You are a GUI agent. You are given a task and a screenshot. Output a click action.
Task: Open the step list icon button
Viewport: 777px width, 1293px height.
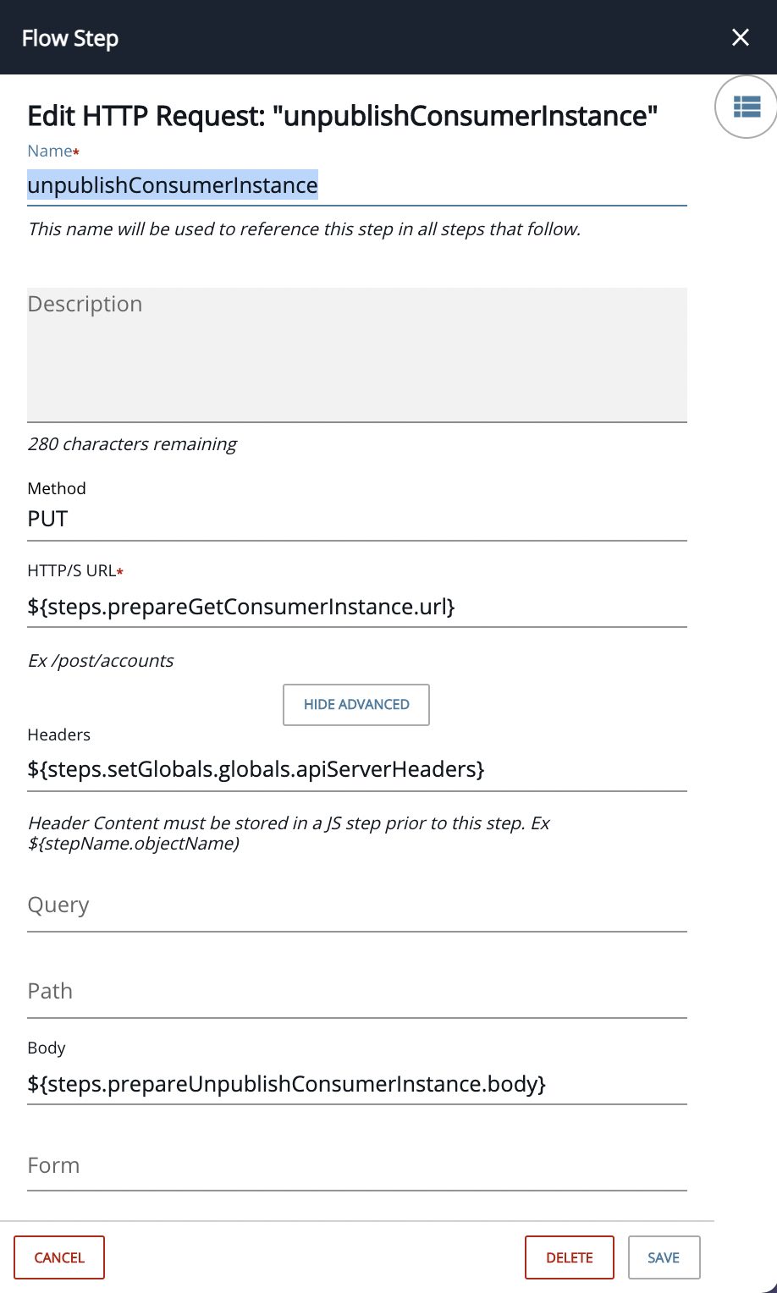coord(747,107)
